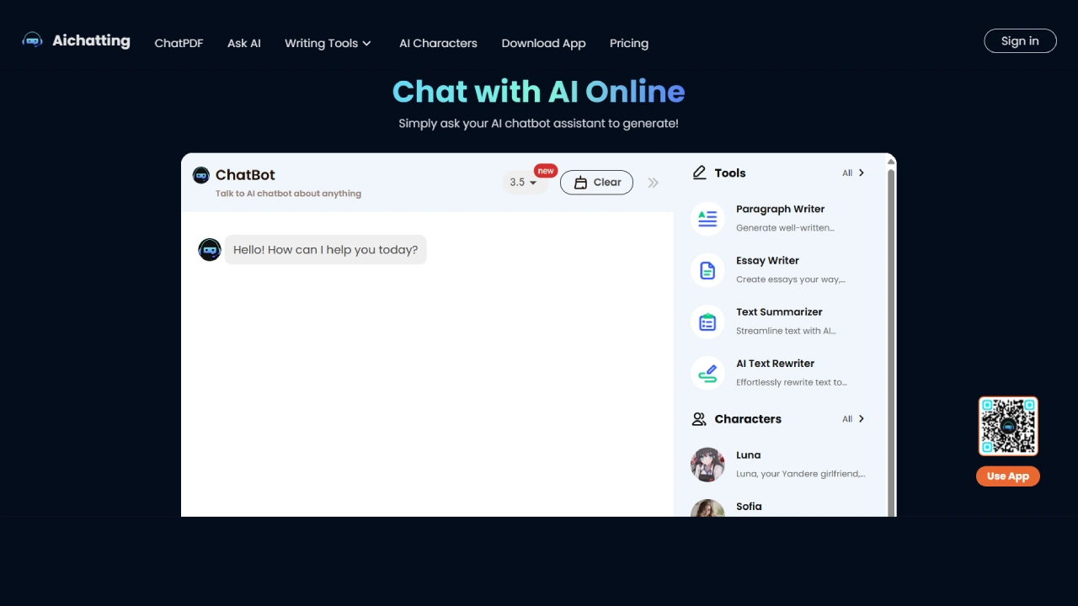Image resolution: width=1078 pixels, height=606 pixels.
Task: Click Sofia's character avatar
Action: tap(707, 509)
